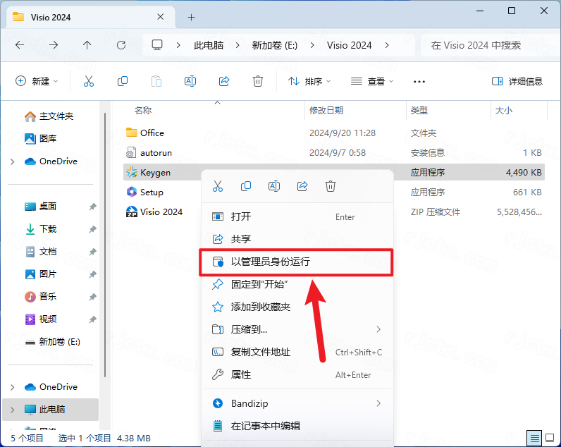Image resolution: width=561 pixels, height=447 pixels.
Task: Expand the top OneDrive tree item
Action: click(13, 161)
